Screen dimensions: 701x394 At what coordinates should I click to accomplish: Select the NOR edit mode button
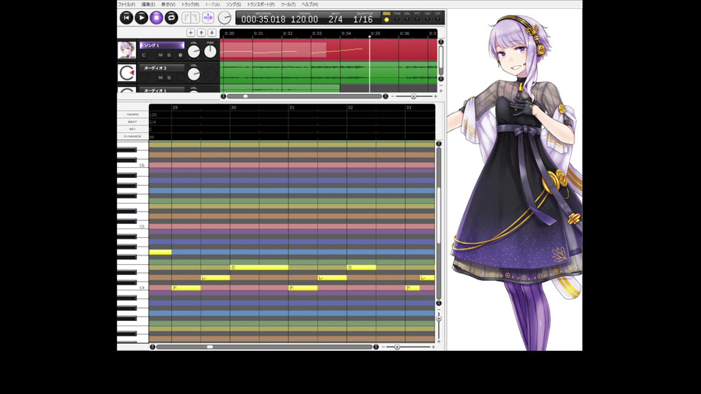click(387, 18)
